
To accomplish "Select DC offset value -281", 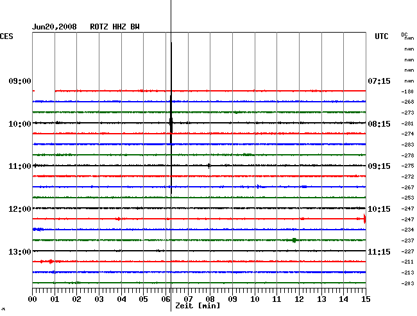I will click(x=407, y=123).
